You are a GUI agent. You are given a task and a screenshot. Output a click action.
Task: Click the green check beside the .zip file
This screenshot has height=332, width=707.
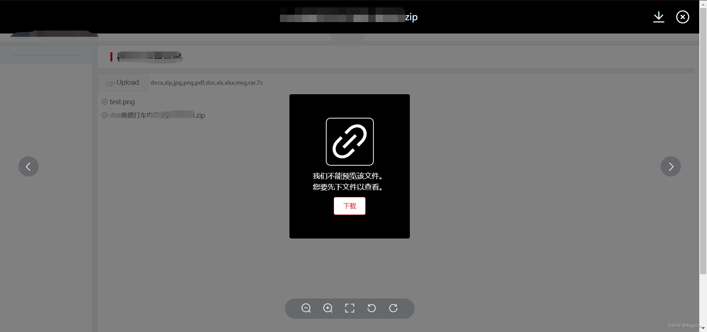(105, 115)
